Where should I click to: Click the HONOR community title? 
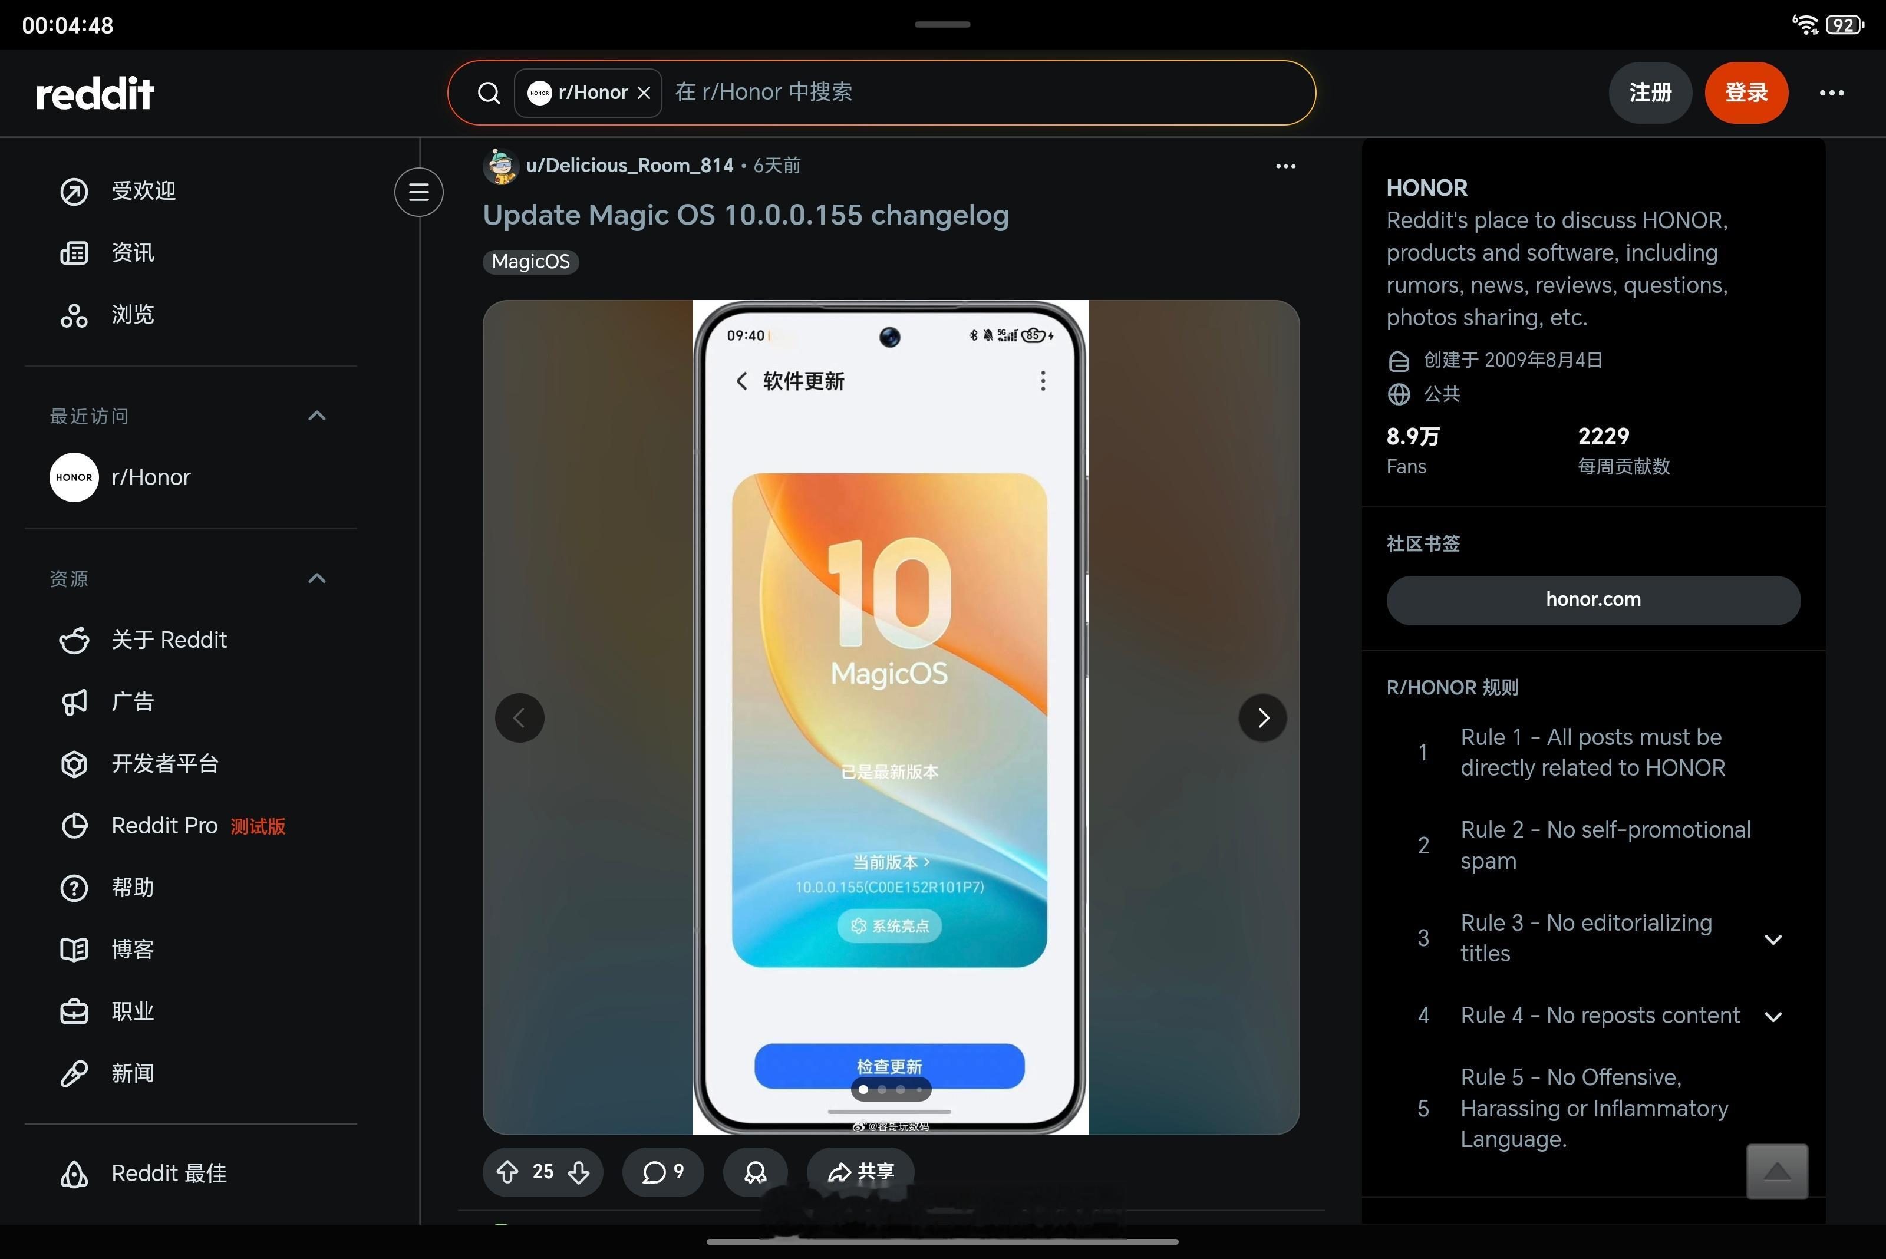click(1427, 187)
